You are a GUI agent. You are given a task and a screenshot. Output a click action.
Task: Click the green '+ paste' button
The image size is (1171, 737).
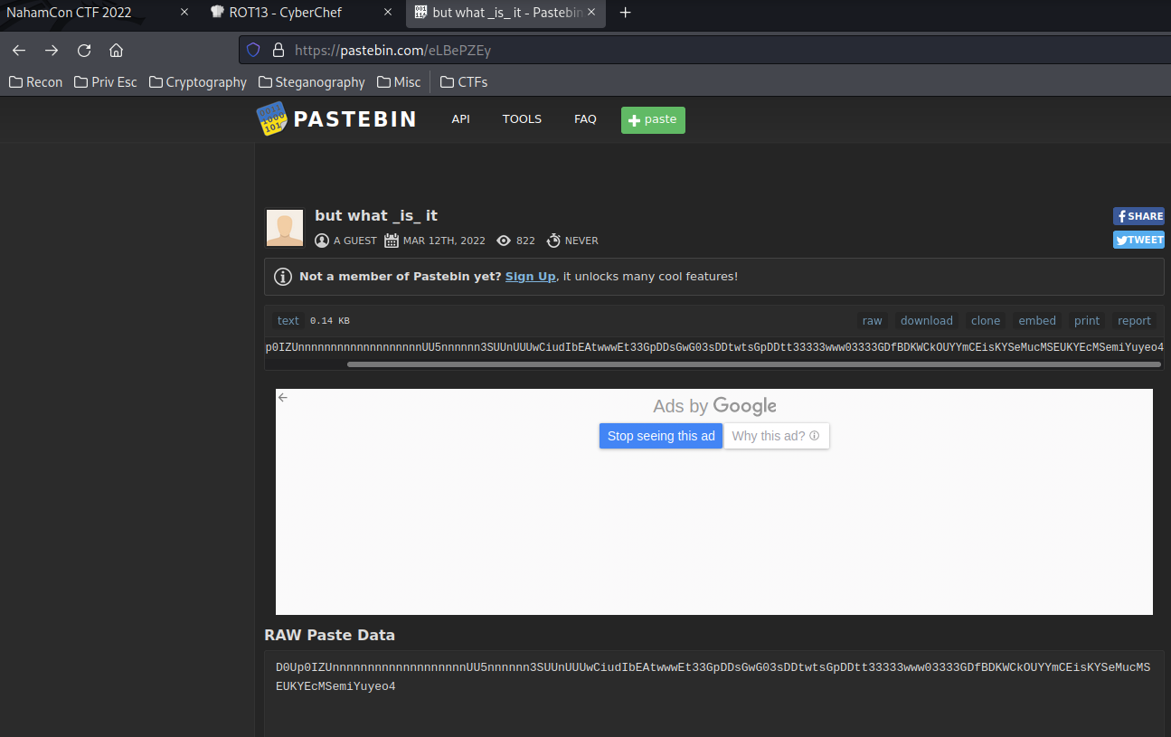pos(653,119)
